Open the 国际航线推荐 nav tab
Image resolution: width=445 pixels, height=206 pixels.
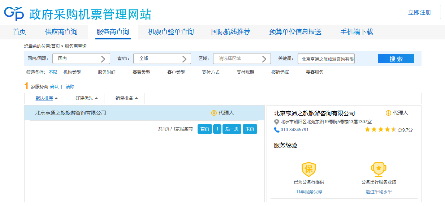pyautogui.click(x=231, y=32)
